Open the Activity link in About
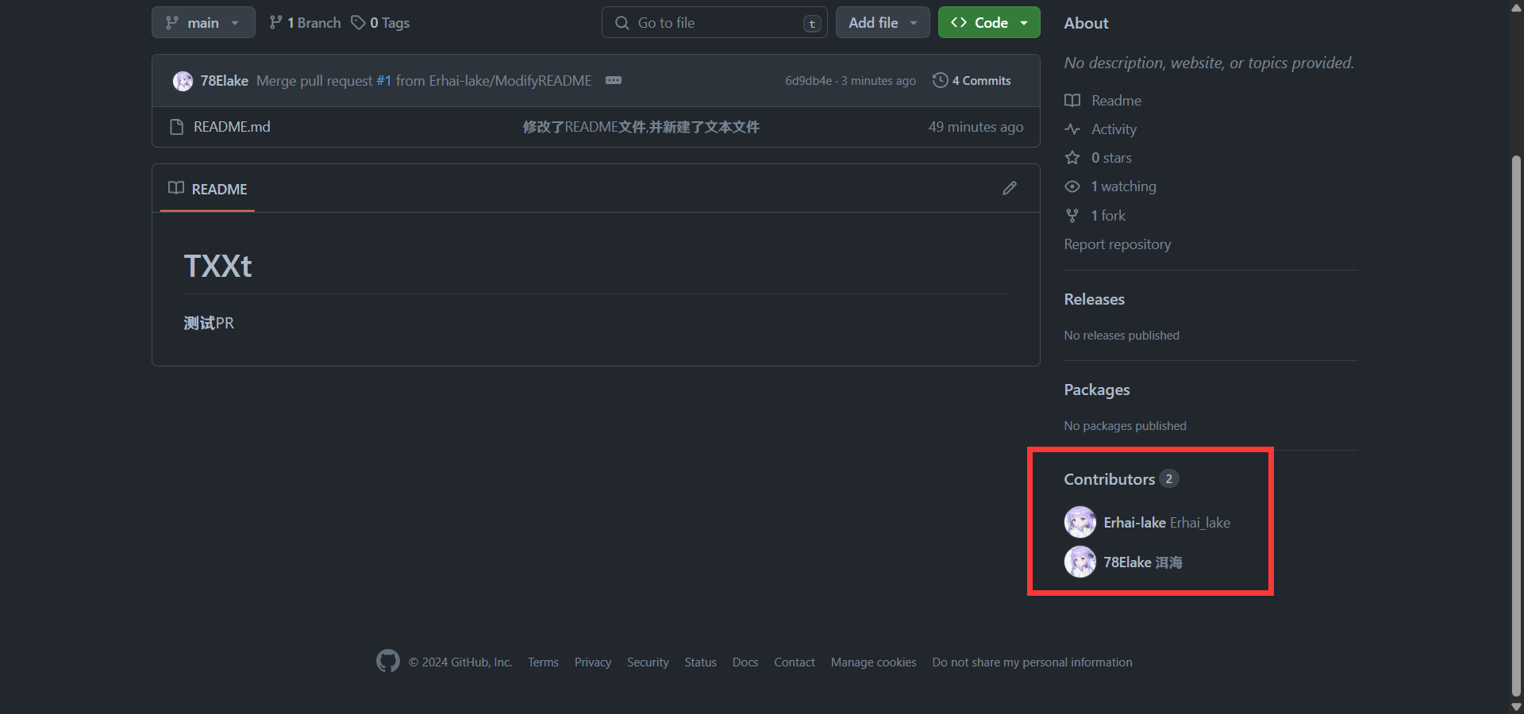1524x714 pixels. [1113, 129]
